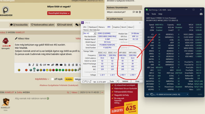Image resolution: width=205 pixels, height=114 pixels.
Task: Click Kedvencekhez adom button
Action: [43, 25]
